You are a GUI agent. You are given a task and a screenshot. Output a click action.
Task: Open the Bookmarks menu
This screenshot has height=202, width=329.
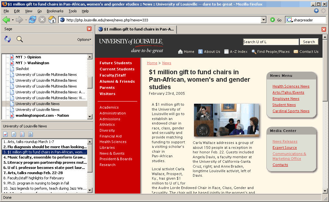click(55, 11)
